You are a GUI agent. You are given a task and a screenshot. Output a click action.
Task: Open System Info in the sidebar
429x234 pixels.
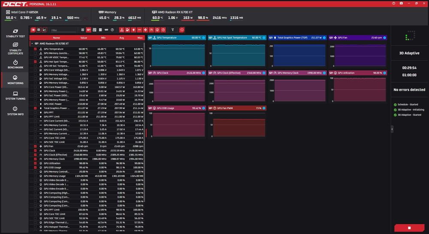pyautogui.click(x=15, y=111)
